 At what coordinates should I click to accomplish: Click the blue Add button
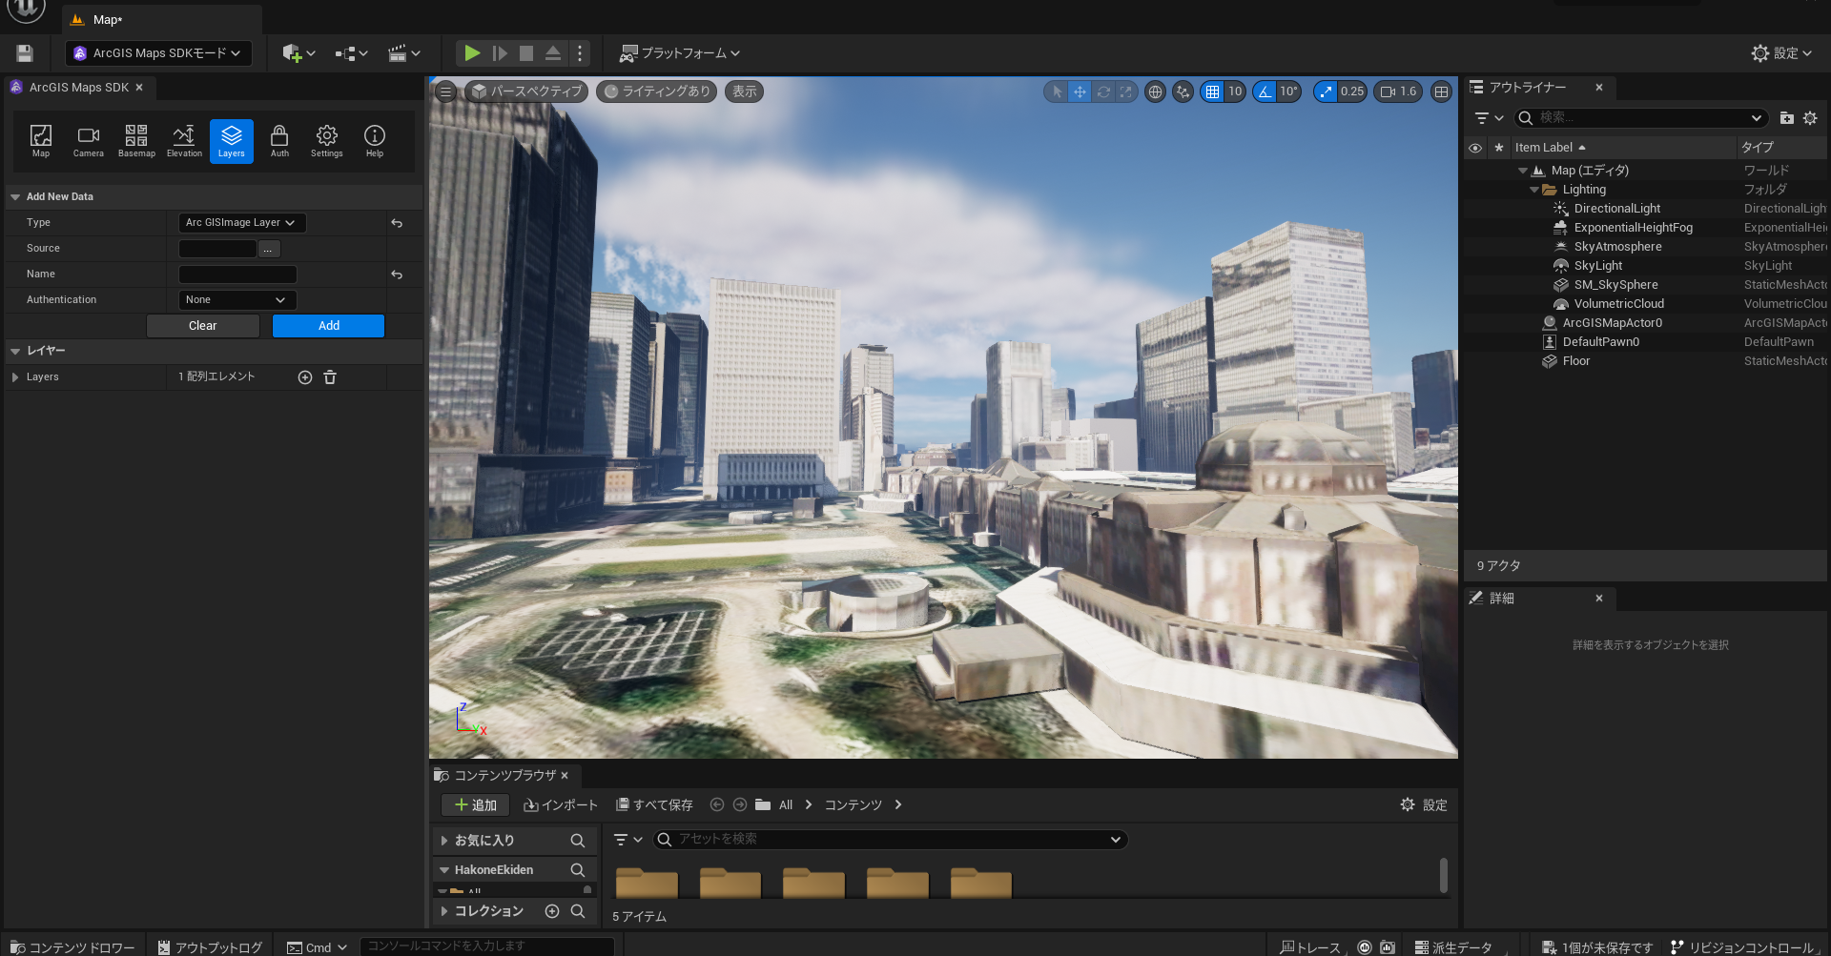[329, 326]
